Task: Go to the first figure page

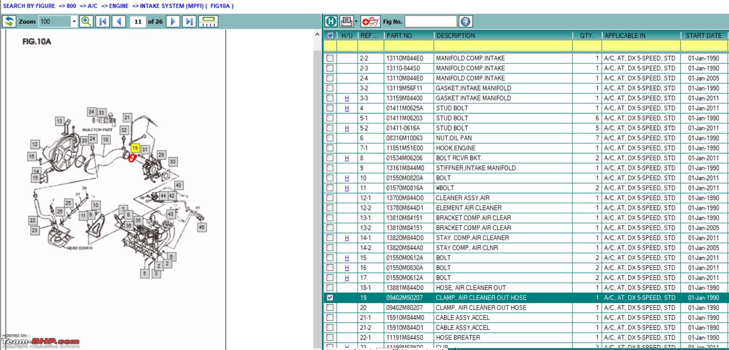Action: [x=103, y=21]
